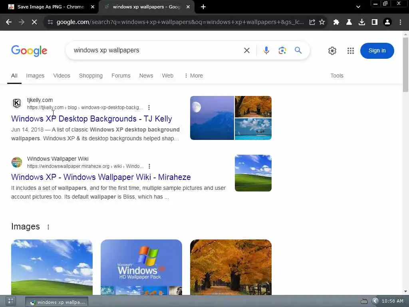409x307 pixels.
Task: Search by image with Google Lens
Action: (x=282, y=50)
